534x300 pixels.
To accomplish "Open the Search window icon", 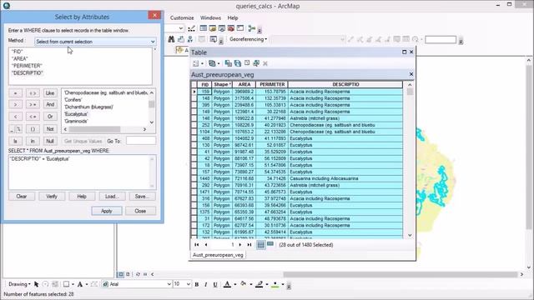I will tap(222, 28).
